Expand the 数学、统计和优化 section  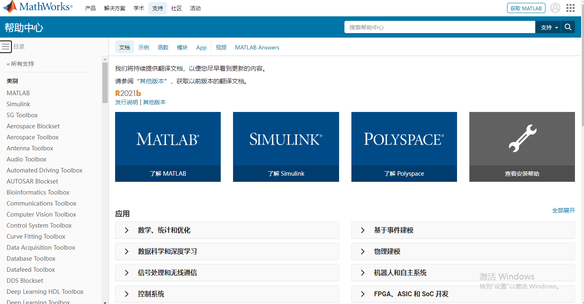pyautogui.click(x=227, y=230)
